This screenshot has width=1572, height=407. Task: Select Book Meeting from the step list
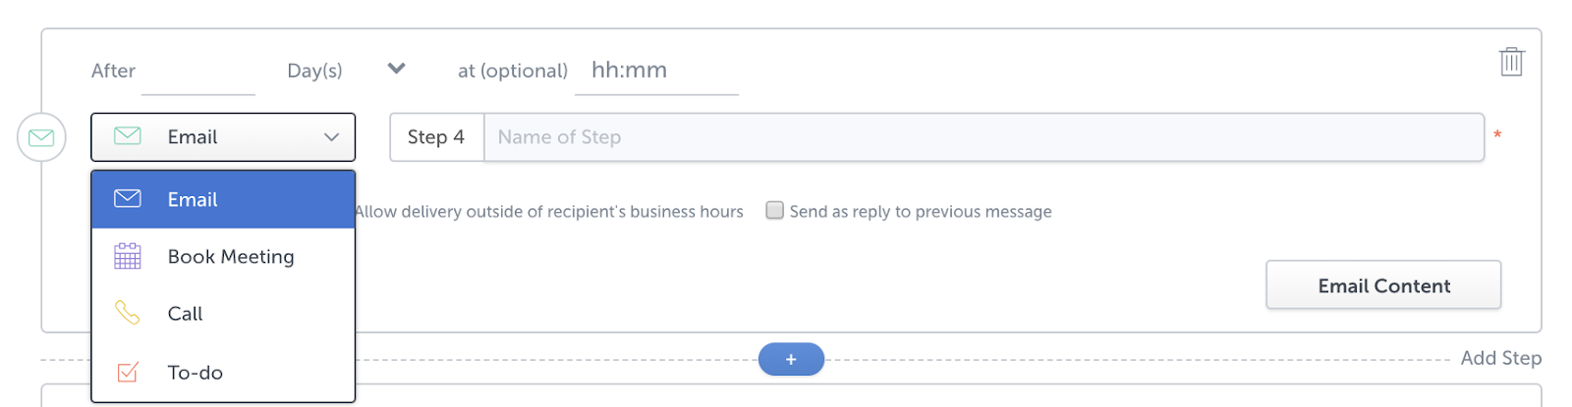click(231, 256)
